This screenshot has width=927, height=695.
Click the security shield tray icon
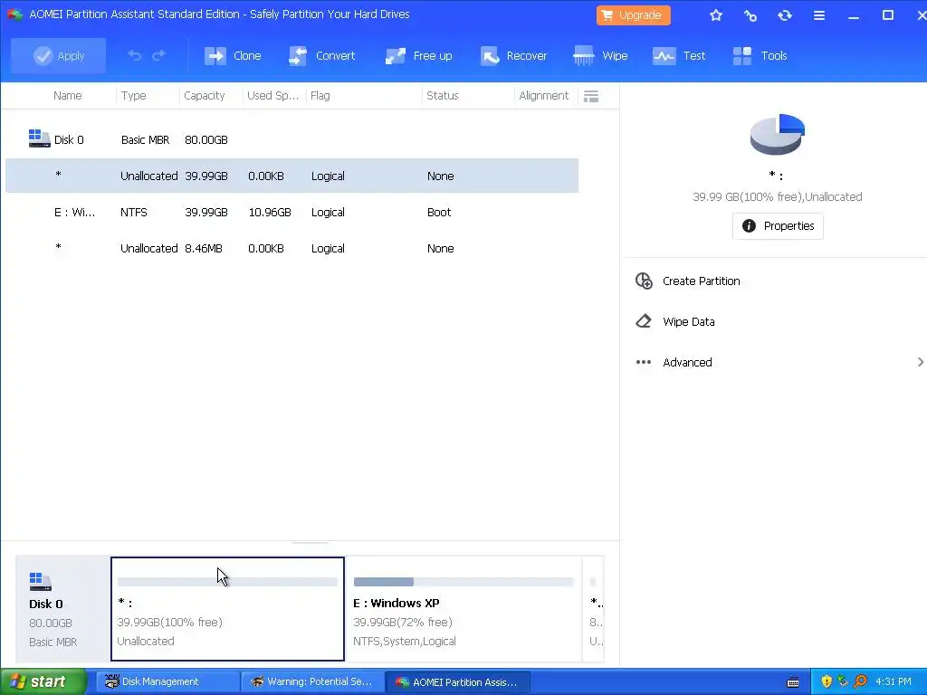point(827,681)
